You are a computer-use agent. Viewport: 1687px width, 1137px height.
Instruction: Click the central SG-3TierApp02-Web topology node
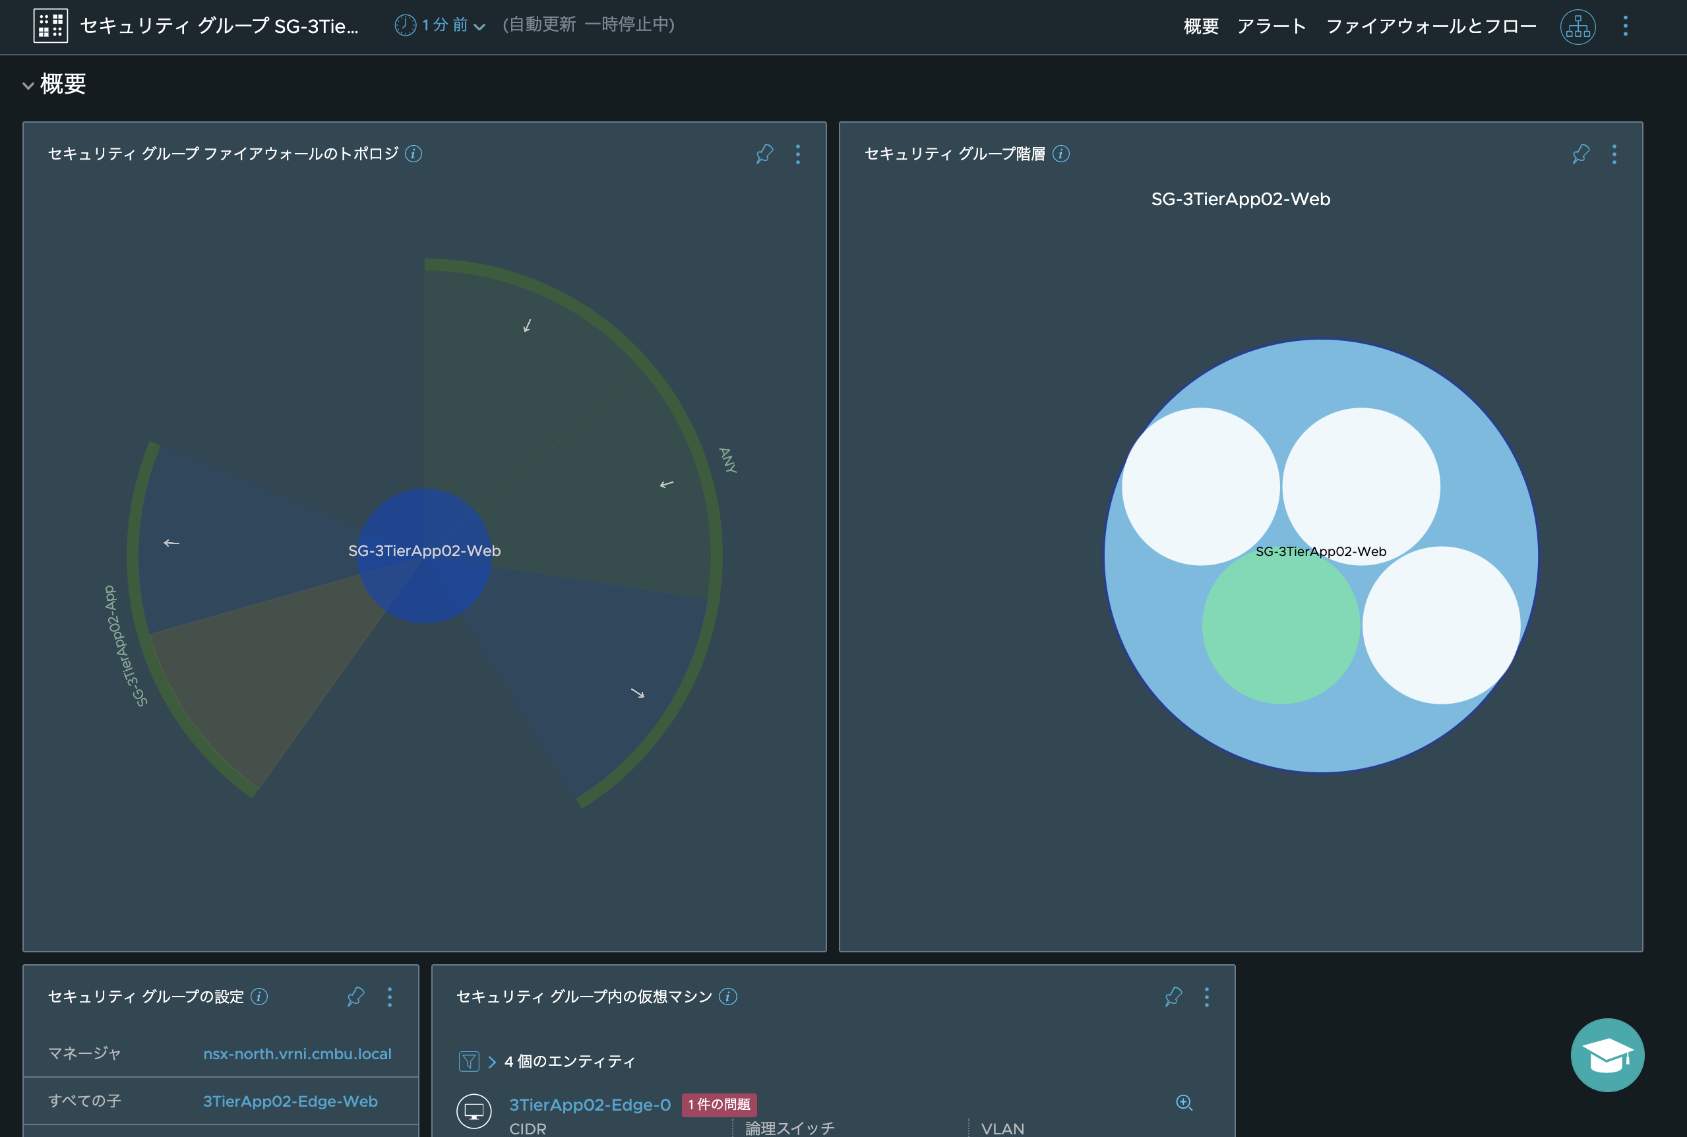(x=424, y=555)
